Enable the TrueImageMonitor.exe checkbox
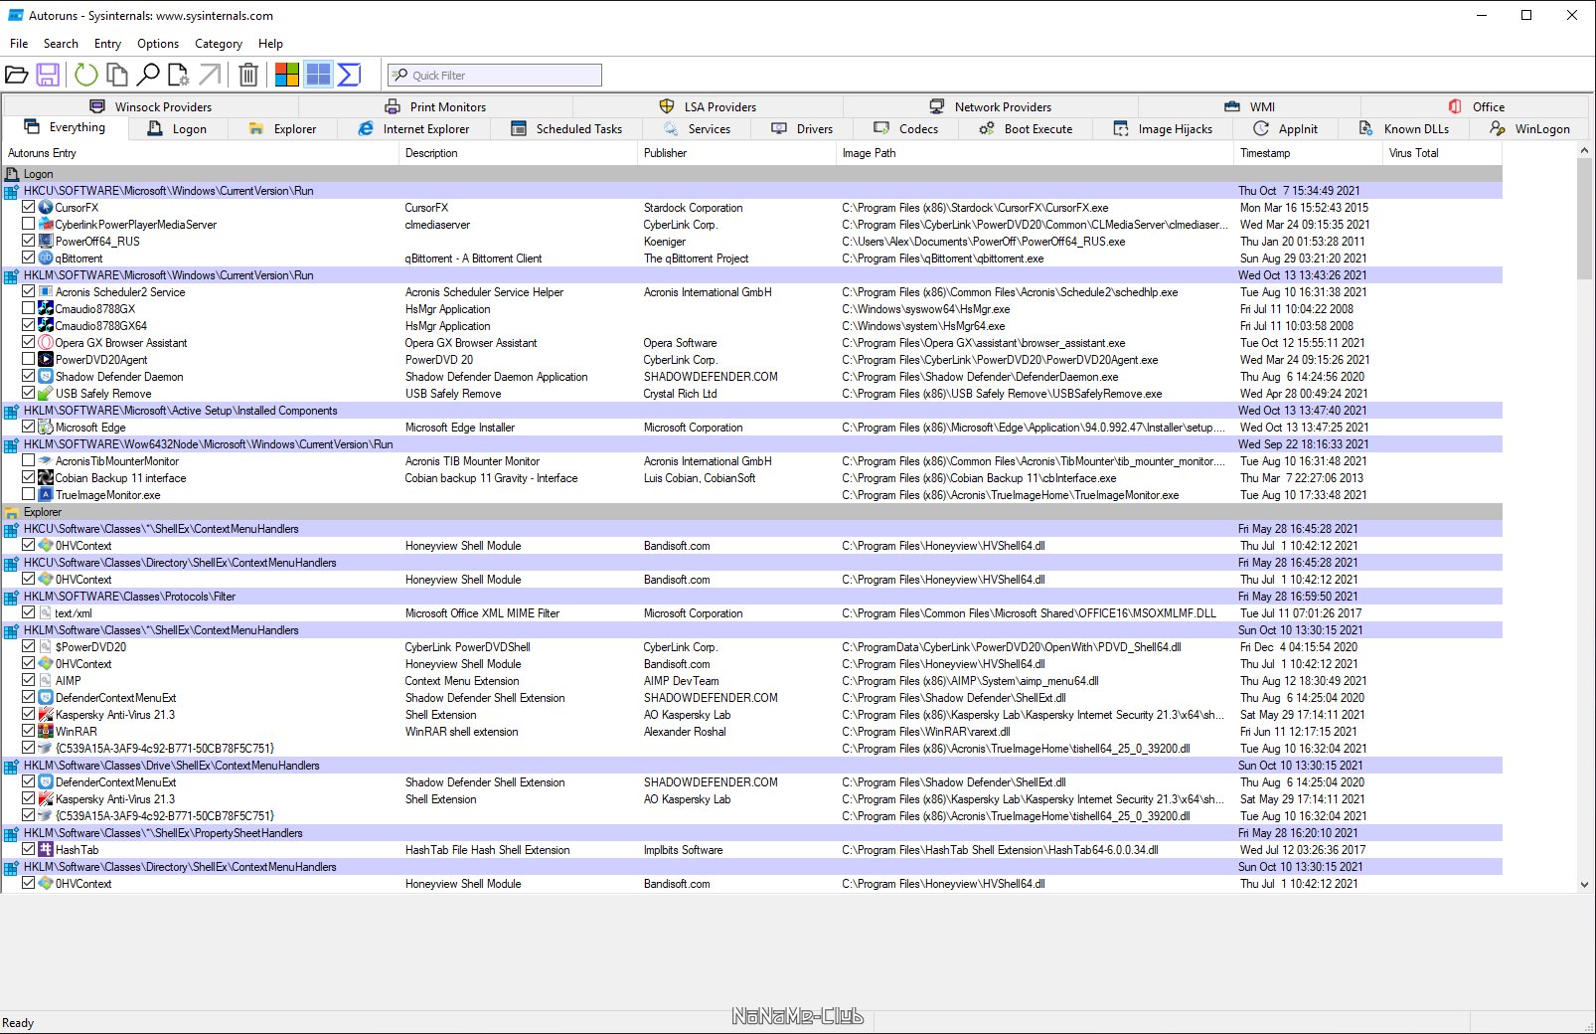The width and height of the screenshot is (1596, 1034). click(29, 495)
